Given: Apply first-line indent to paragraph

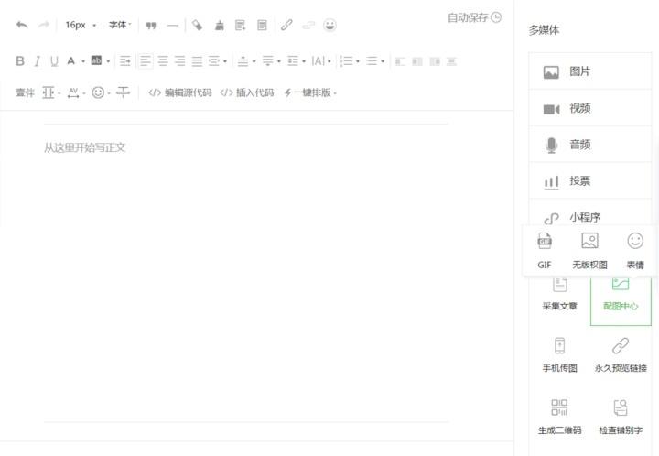Looking at the screenshot, I should point(125,61).
